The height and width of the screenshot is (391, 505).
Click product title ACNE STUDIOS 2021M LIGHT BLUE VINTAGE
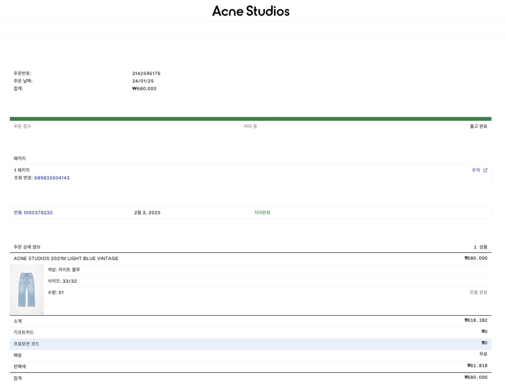pos(66,259)
